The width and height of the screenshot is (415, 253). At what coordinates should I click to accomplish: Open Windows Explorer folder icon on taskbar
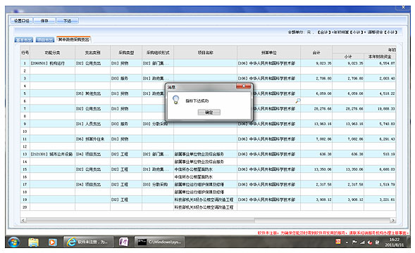[34, 242]
